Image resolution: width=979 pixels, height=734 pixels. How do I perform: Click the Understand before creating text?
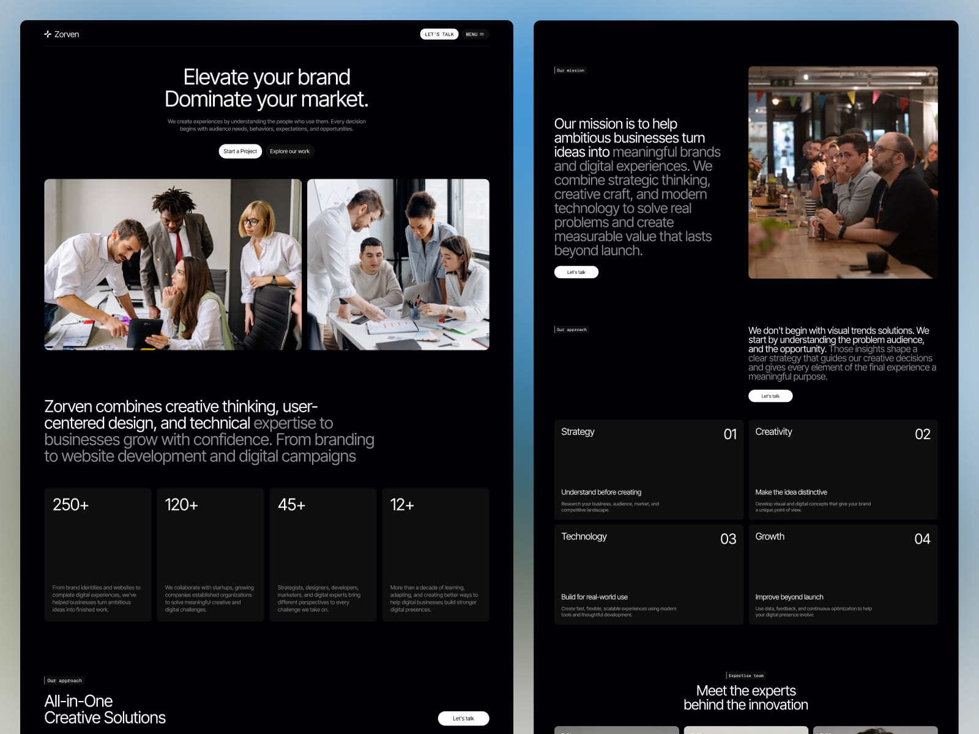(601, 492)
